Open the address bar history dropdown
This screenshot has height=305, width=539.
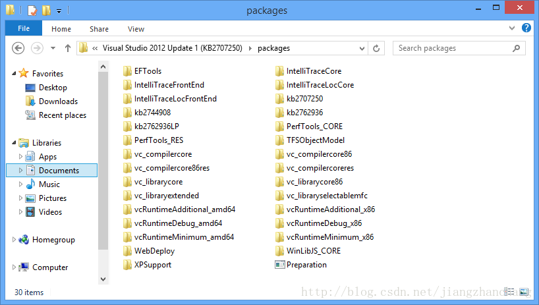point(362,49)
